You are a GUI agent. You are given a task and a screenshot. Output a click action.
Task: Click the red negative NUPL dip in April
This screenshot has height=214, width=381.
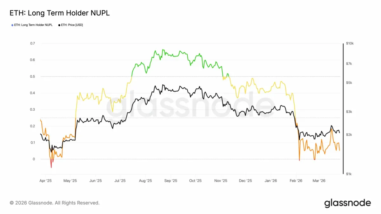click(51, 163)
